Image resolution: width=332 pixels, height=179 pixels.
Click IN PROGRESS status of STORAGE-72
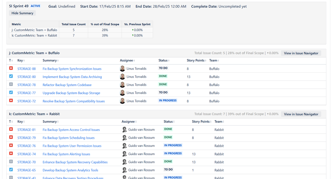167,101
